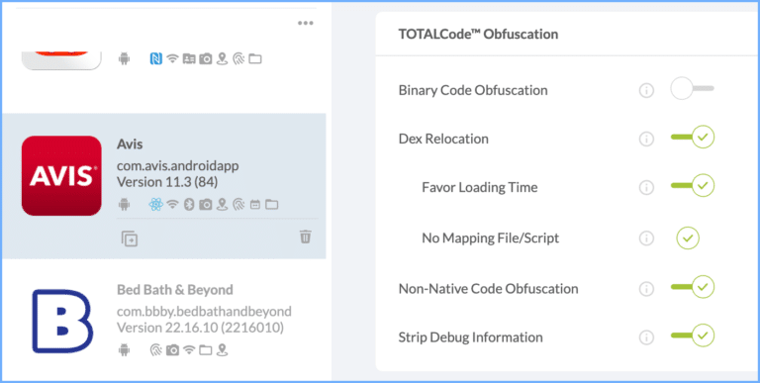Screen dimensions: 760x383
Task: Enable the Binary Code Obfuscation switch
Action: click(x=692, y=89)
